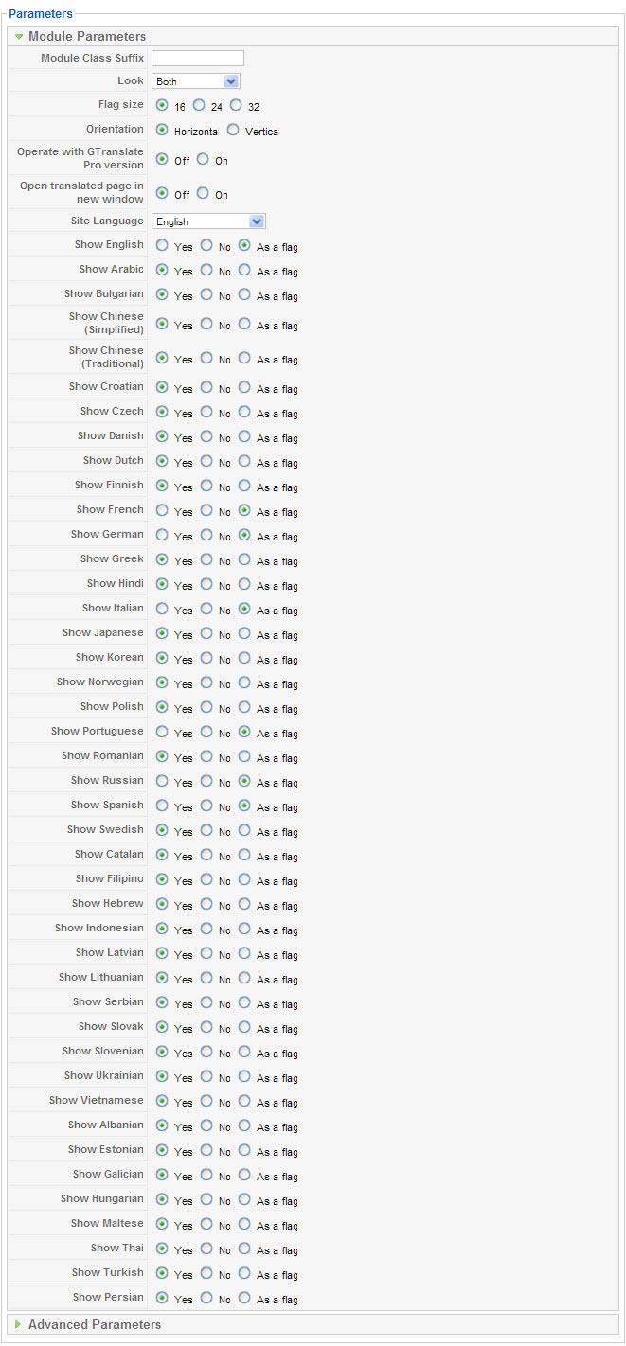Enable open translated page in new window
This screenshot has height=1346, width=626.
(203, 194)
